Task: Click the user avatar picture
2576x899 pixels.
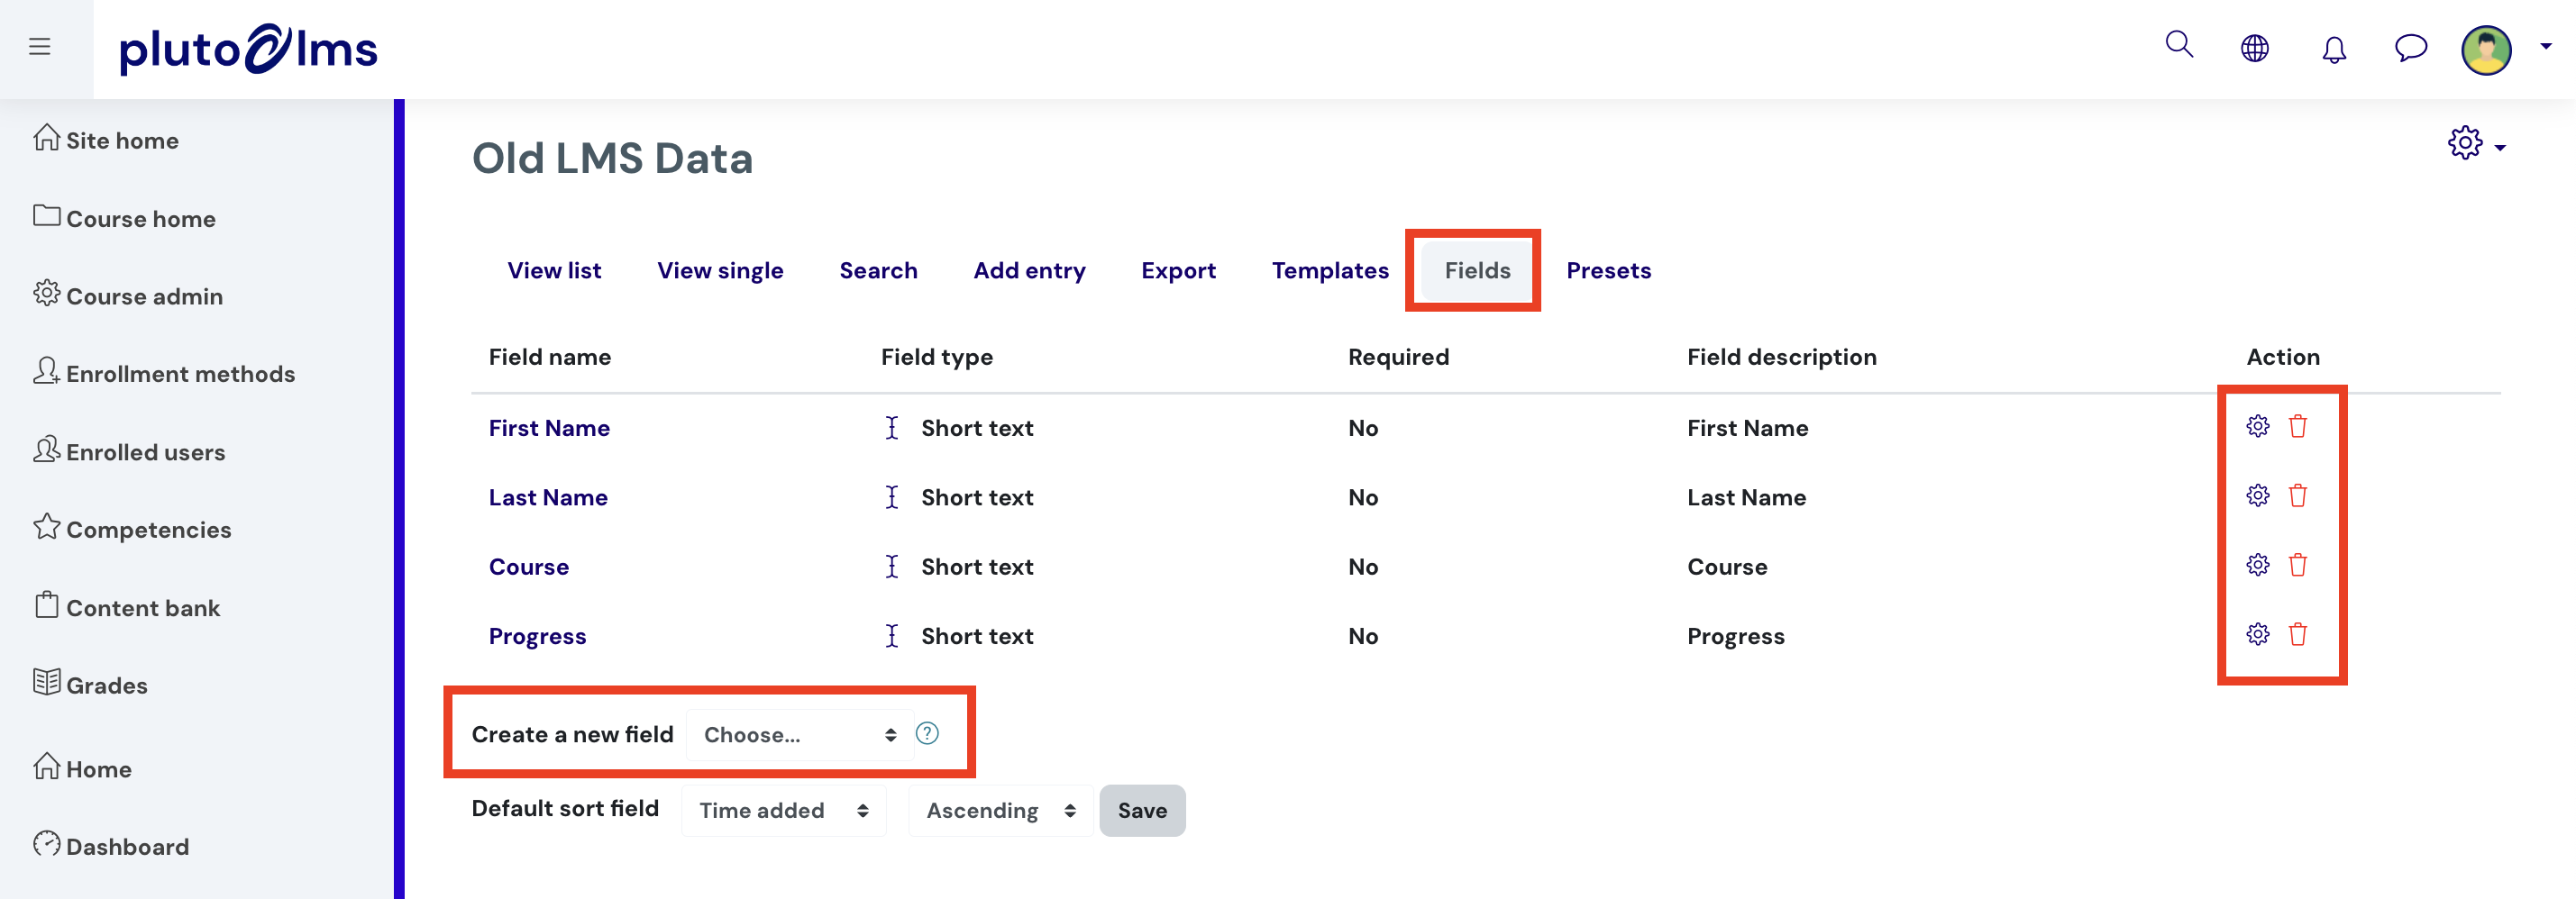Action: pyautogui.click(x=2486, y=49)
